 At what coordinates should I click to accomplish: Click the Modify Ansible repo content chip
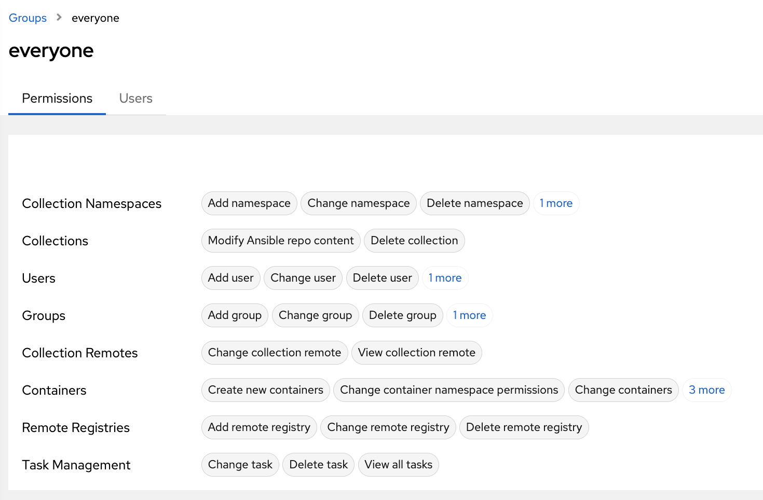[281, 241]
